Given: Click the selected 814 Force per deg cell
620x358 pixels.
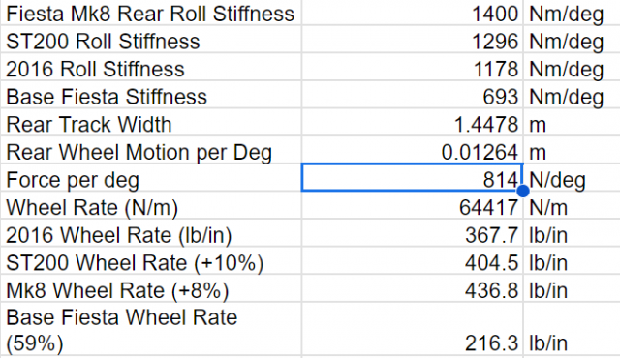Looking at the screenshot, I should (x=413, y=178).
